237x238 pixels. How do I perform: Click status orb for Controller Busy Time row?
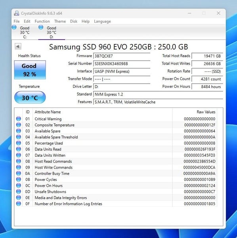pos(19,173)
